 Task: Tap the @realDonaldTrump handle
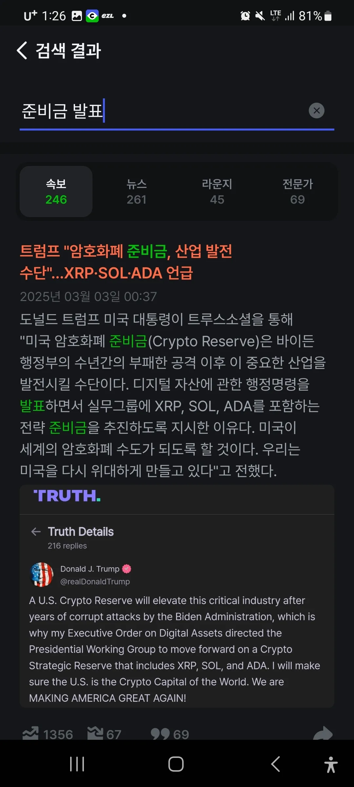click(95, 582)
